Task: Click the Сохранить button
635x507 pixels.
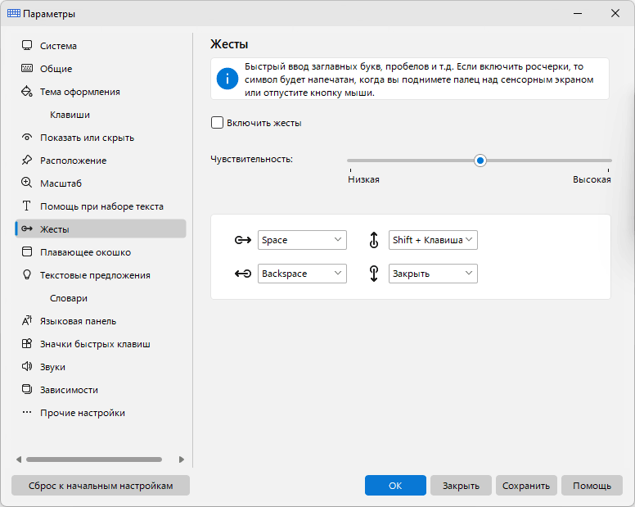Action: pyautogui.click(x=526, y=485)
